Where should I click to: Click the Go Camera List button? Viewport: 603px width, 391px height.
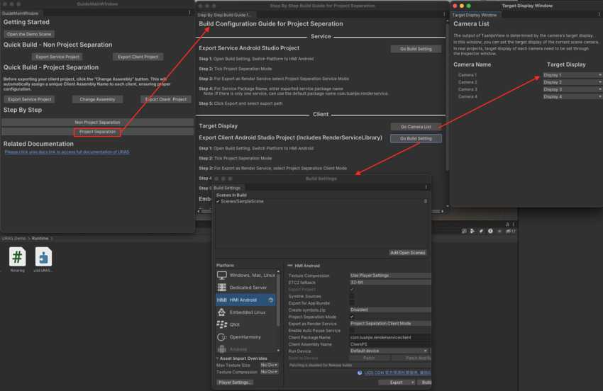click(416, 127)
